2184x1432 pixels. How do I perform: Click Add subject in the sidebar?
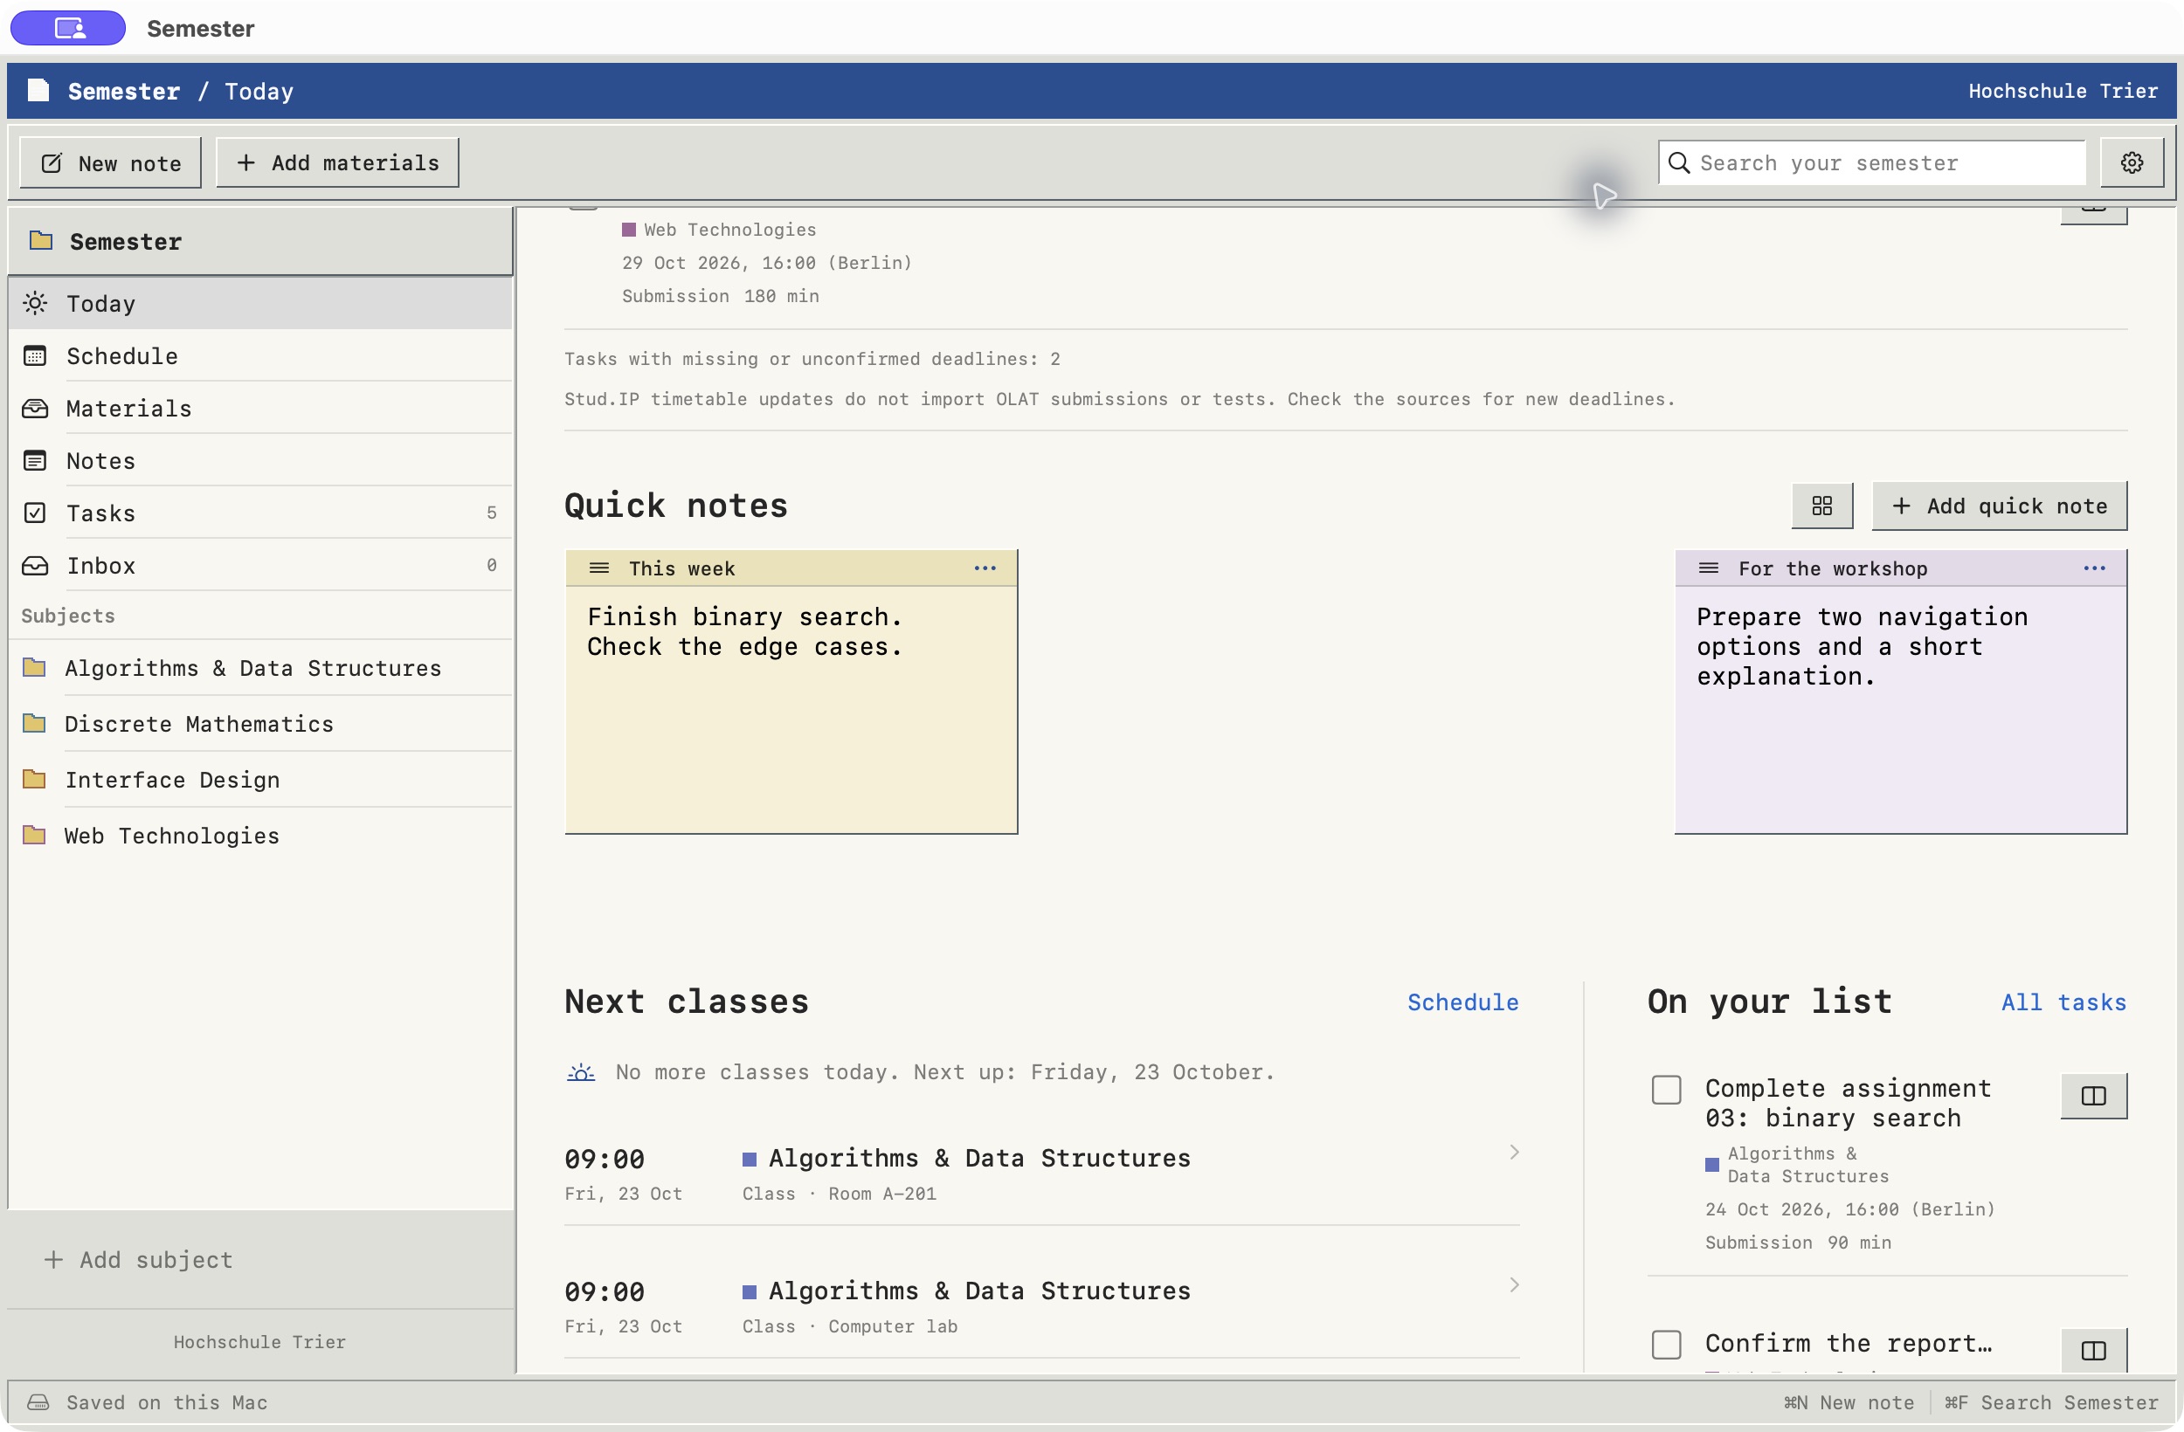pos(138,1259)
